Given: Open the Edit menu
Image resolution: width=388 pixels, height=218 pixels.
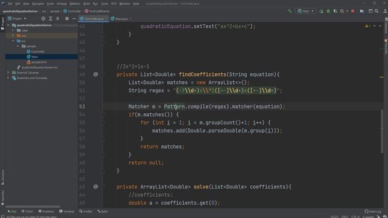Looking at the screenshot, I should coord(18,4).
